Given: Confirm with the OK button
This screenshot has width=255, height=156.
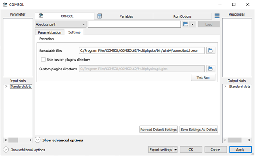Looking at the screenshot, I should pyautogui.click(x=191, y=150).
